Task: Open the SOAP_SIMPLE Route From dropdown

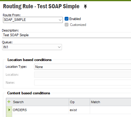Action: [x=33, y=20]
